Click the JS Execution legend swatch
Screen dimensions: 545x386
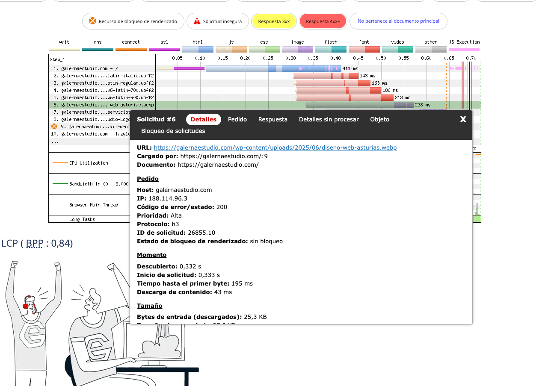click(464, 49)
